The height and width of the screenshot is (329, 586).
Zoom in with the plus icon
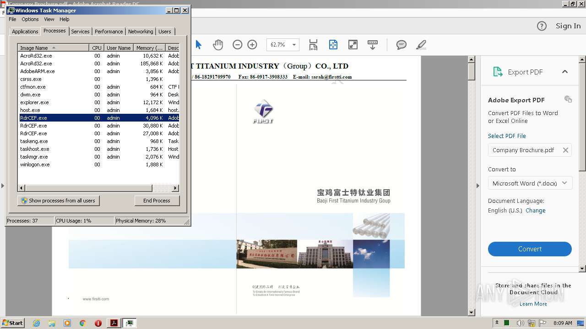point(252,45)
